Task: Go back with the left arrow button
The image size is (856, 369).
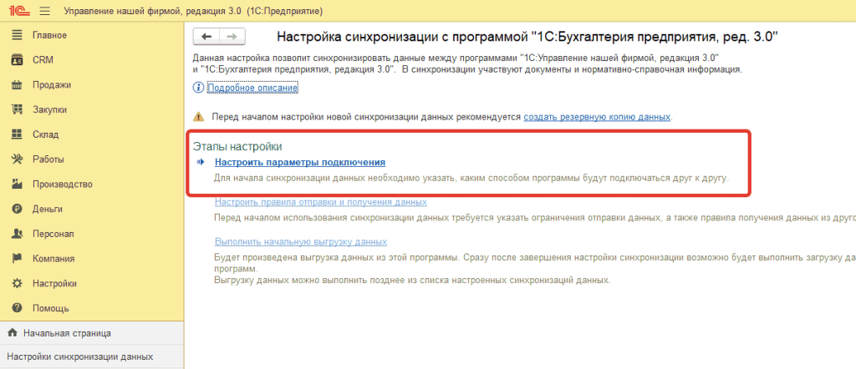Action: click(x=206, y=37)
